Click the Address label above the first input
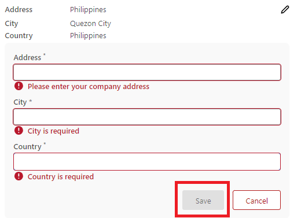This screenshot has height=218, width=290. coord(27,57)
